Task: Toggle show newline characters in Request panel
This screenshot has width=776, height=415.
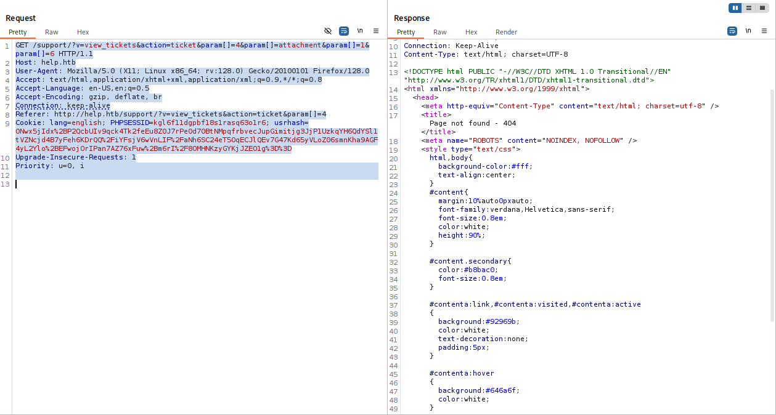Action: tap(360, 31)
